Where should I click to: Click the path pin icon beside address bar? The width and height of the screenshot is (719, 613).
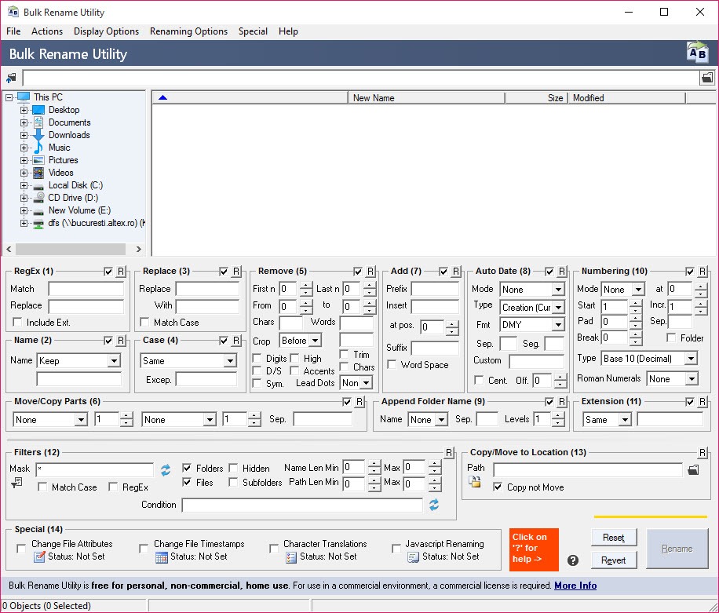tap(11, 78)
